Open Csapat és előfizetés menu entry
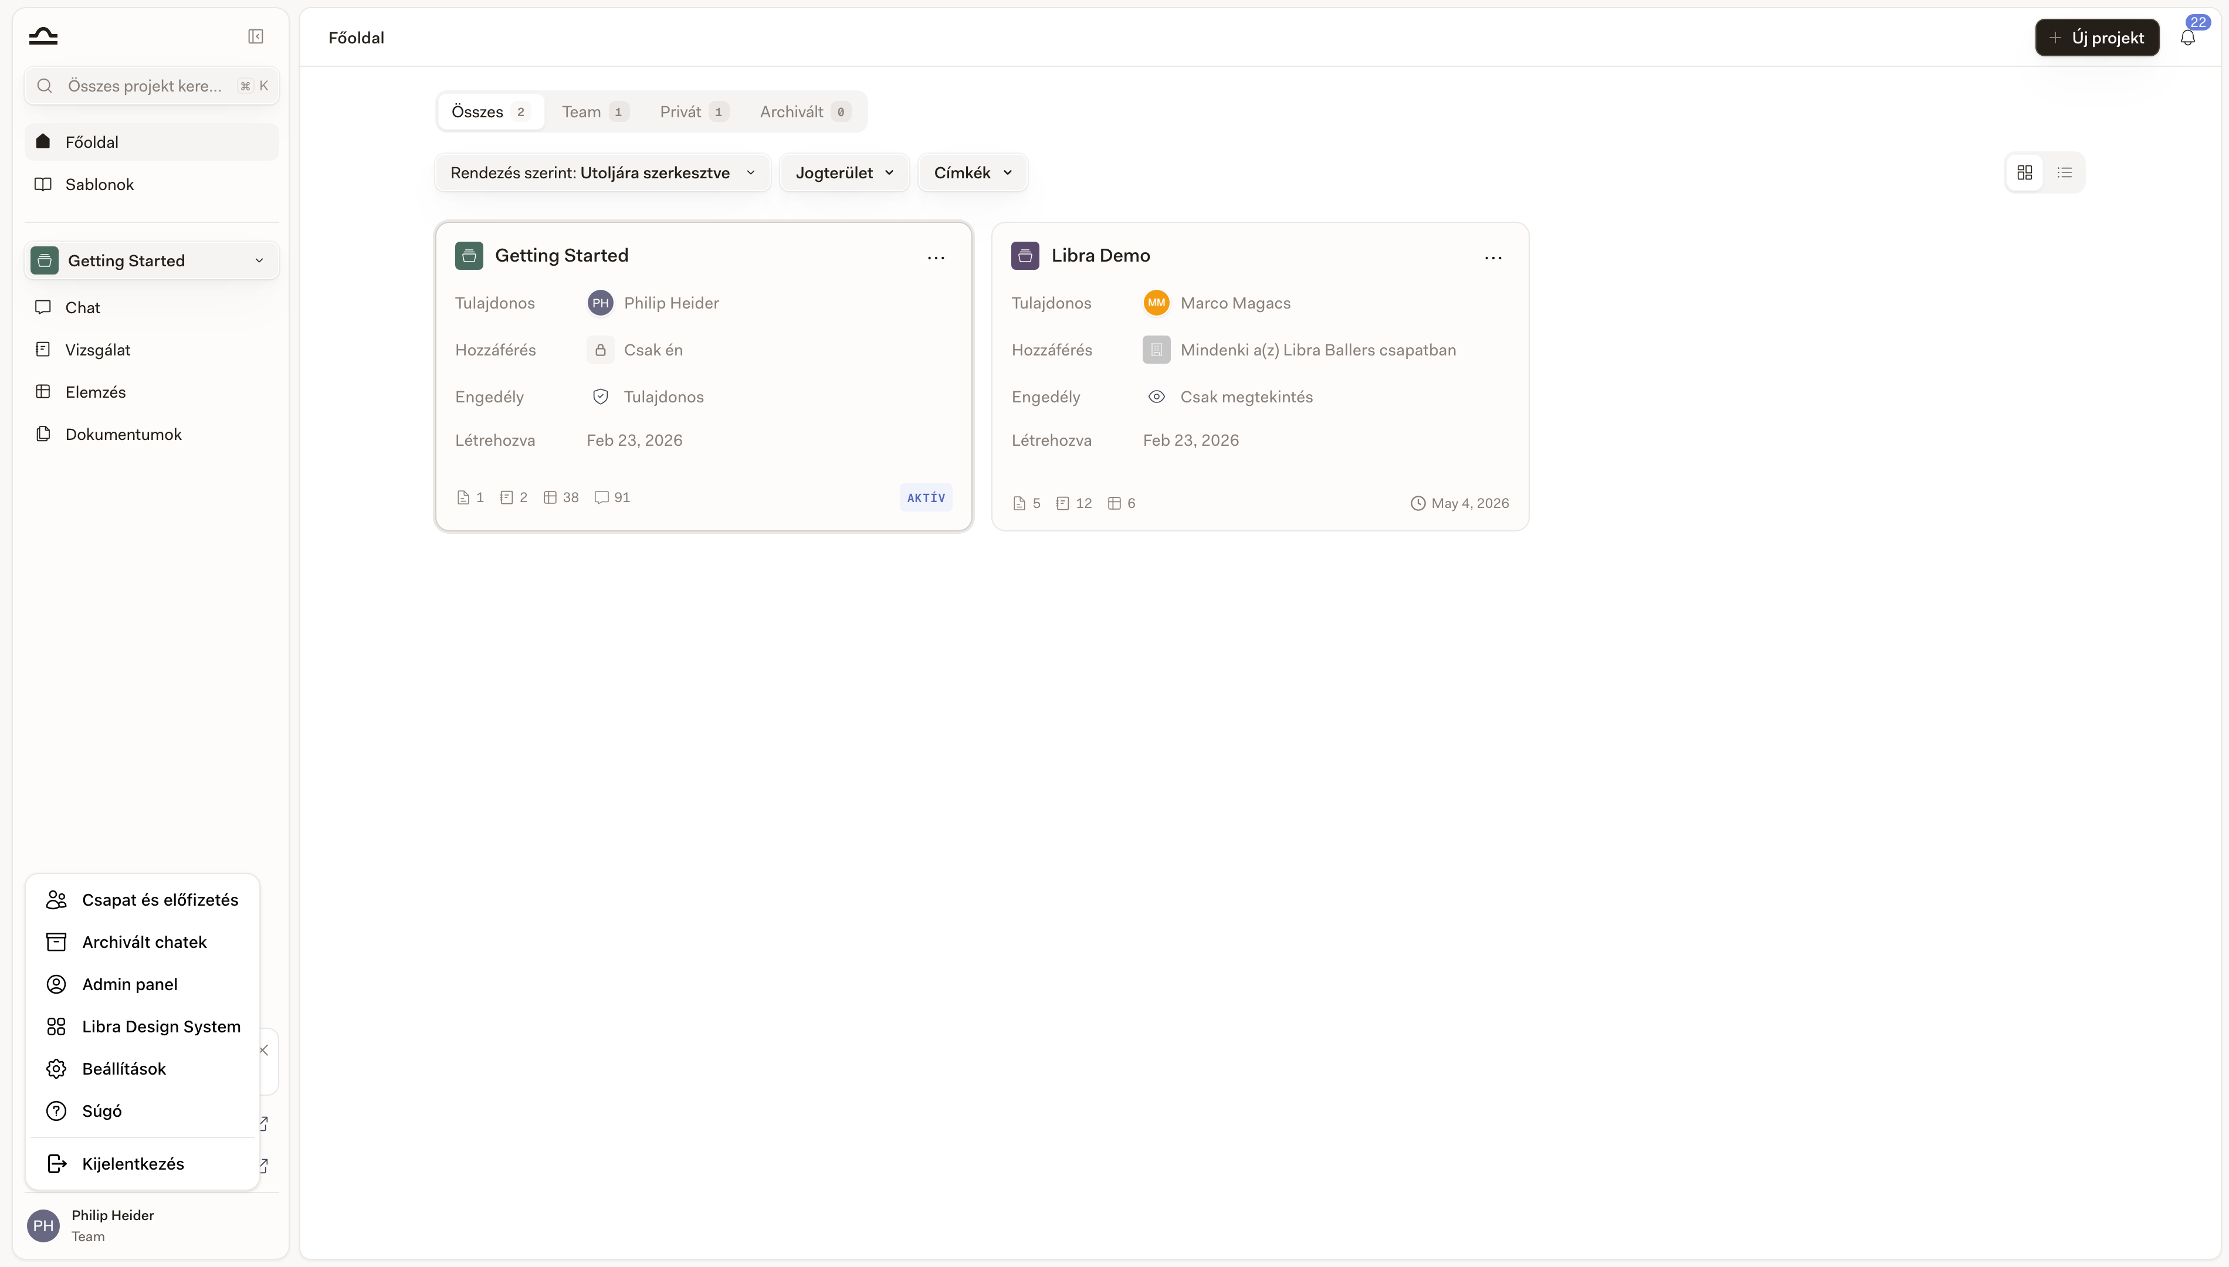This screenshot has width=2229, height=1267. tap(143, 900)
